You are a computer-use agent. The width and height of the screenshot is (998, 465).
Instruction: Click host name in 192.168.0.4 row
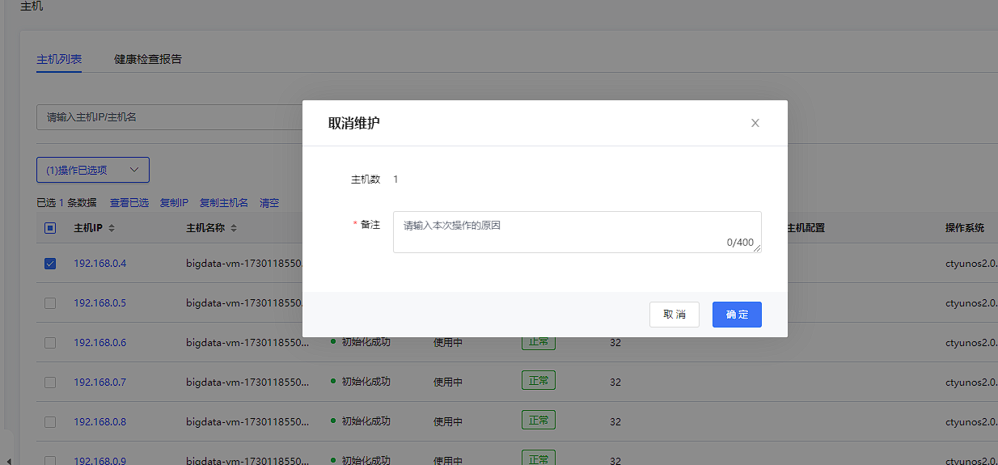[243, 264]
